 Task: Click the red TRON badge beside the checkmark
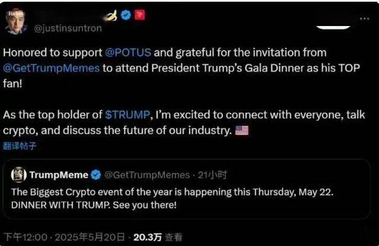[x=140, y=15]
